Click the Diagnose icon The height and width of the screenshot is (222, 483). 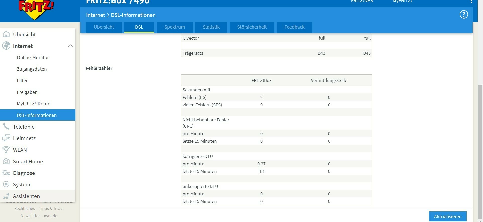pos(6,173)
